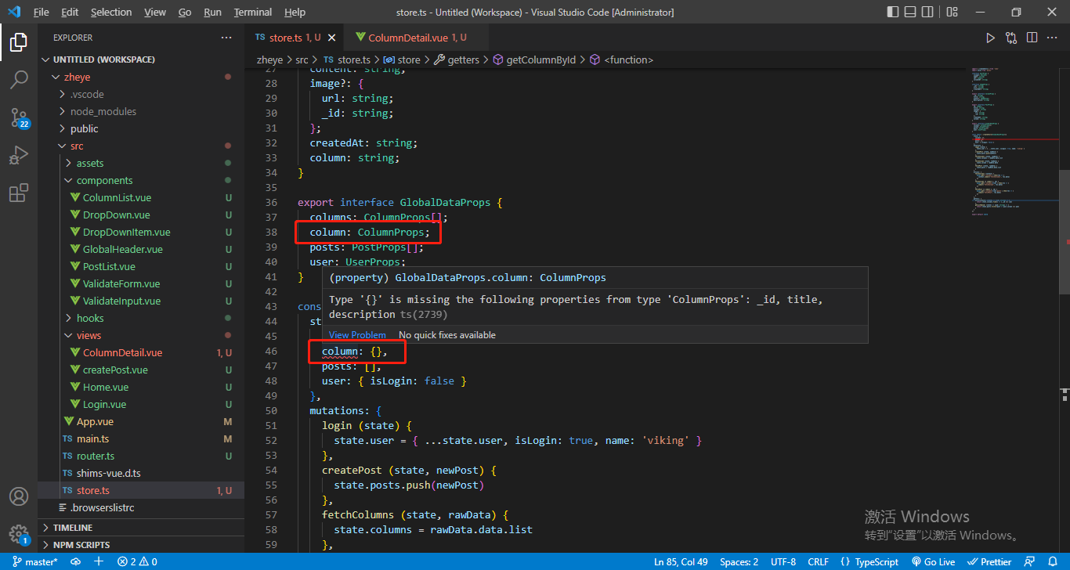Collapse UNTITLED (WORKSPACE) section
Screen dimensions: 1070x570
pos(103,60)
